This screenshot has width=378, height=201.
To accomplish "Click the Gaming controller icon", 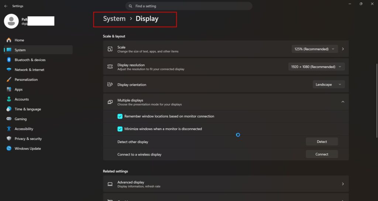I will (9, 119).
